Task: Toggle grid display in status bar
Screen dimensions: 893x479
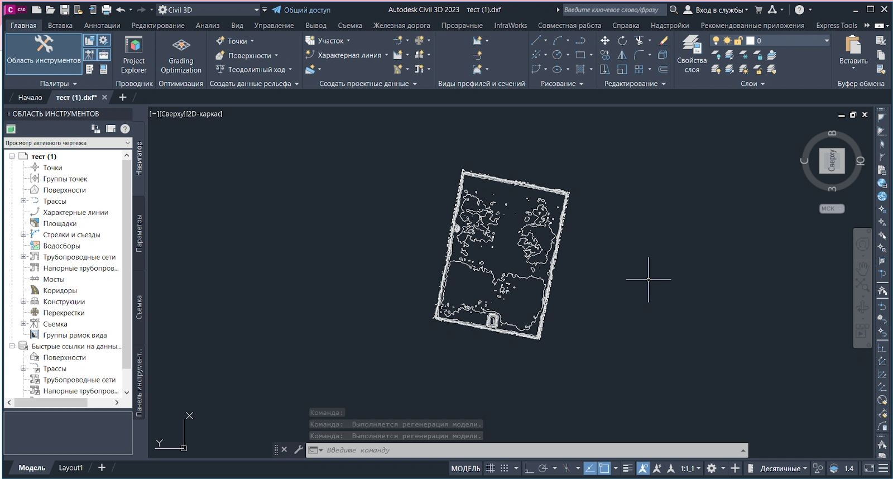Action: point(491,468)
